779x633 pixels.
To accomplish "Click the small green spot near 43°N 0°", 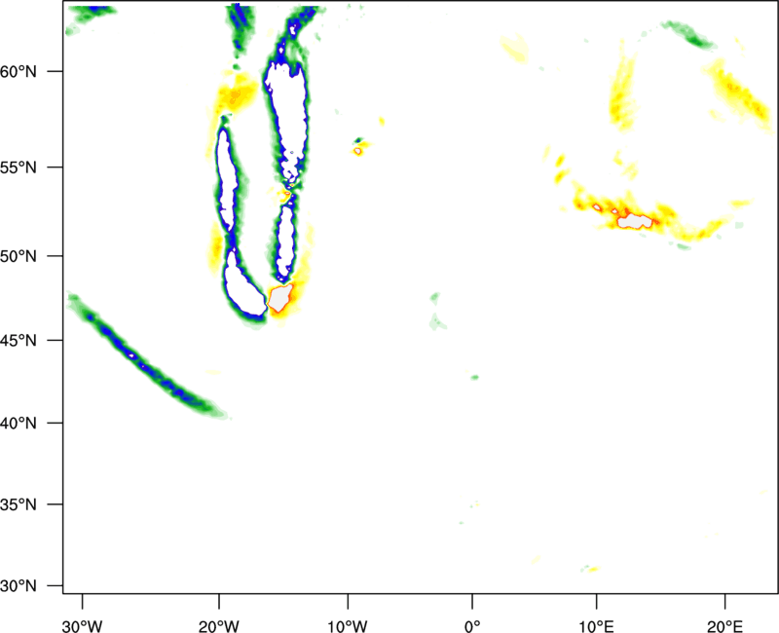I will point(474,378).
